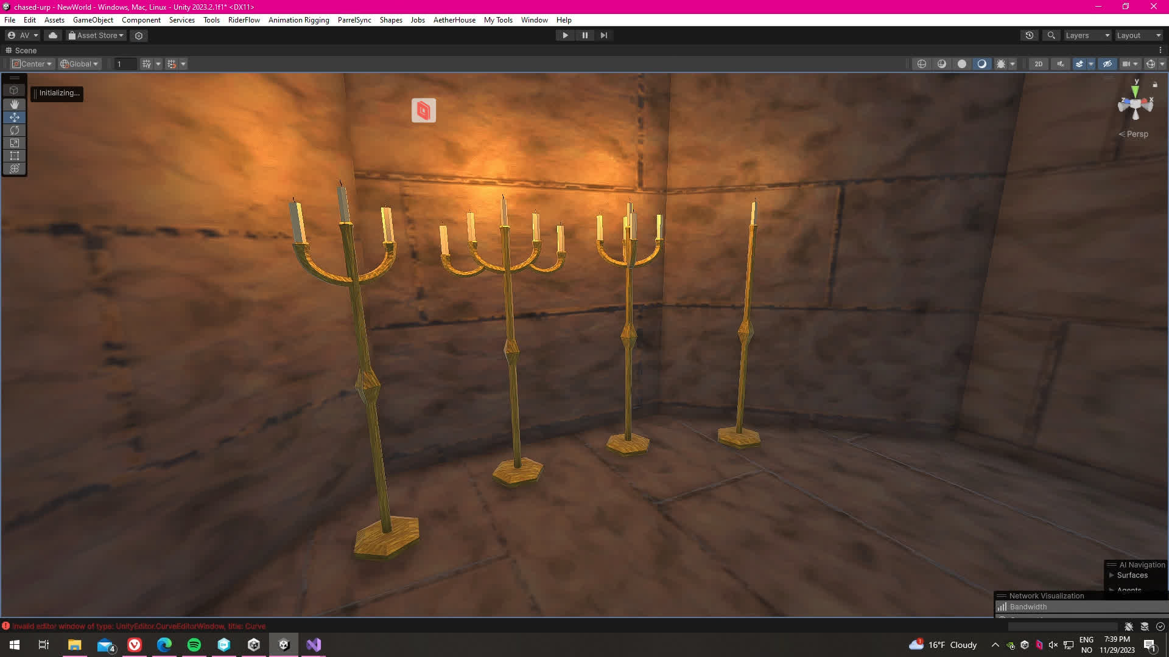Click the scene gizmo icon on wall
Viewport: 1169px width, 657px height.
(x=424, y=111)
